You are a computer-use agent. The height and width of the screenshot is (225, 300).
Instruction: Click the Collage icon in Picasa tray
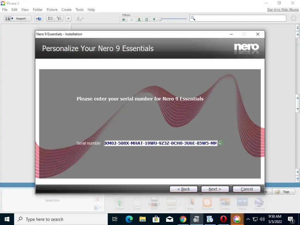pyautogui.click(x=225, y=204)
